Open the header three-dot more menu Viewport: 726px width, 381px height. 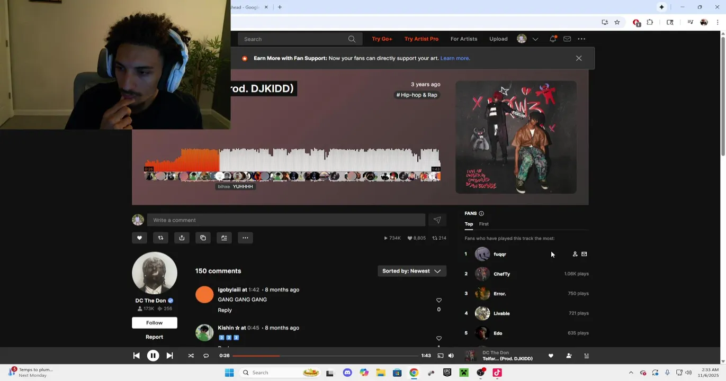click(581, 39)
